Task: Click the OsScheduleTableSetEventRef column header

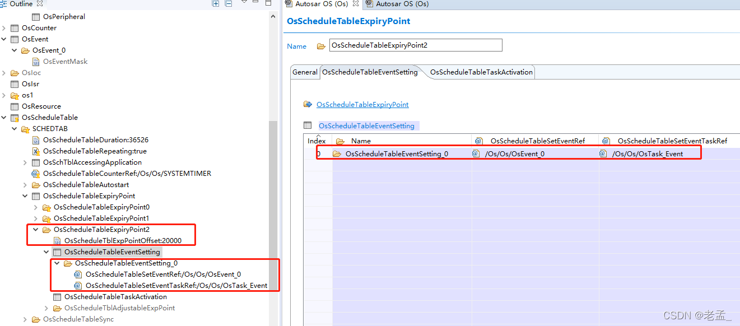Action: [x=535, y=141]
